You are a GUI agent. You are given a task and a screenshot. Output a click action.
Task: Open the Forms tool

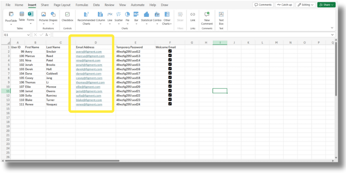(31, 17)
